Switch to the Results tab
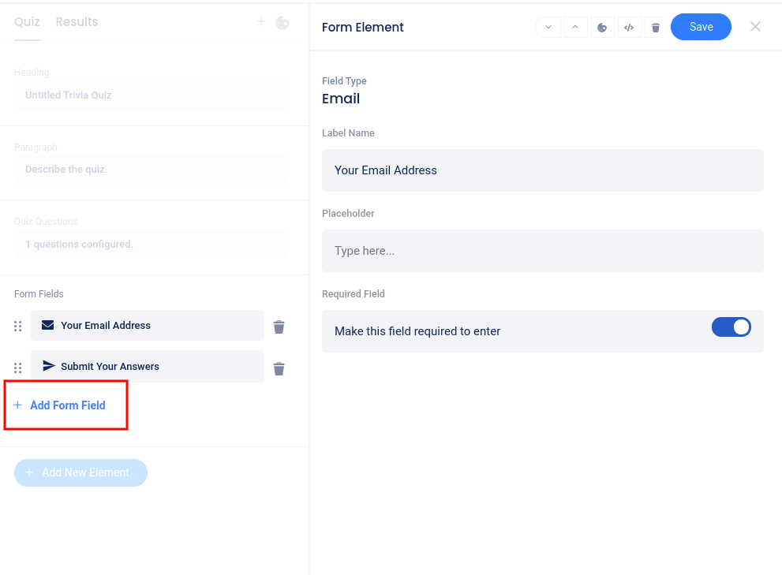 (x=77, y=22)
